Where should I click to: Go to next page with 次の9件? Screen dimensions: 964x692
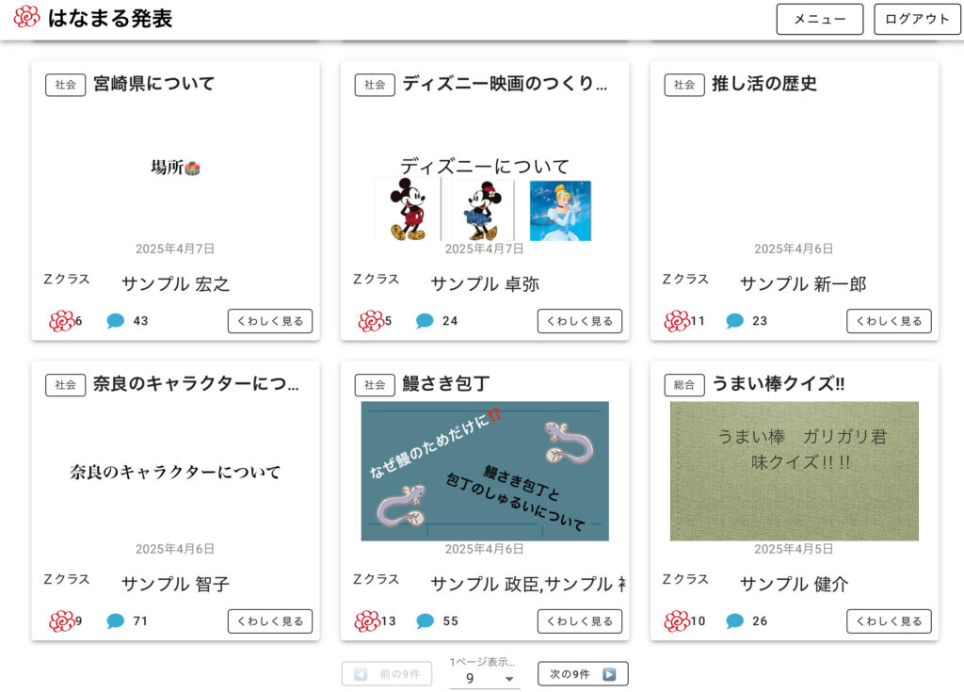[x=583, y=673]
